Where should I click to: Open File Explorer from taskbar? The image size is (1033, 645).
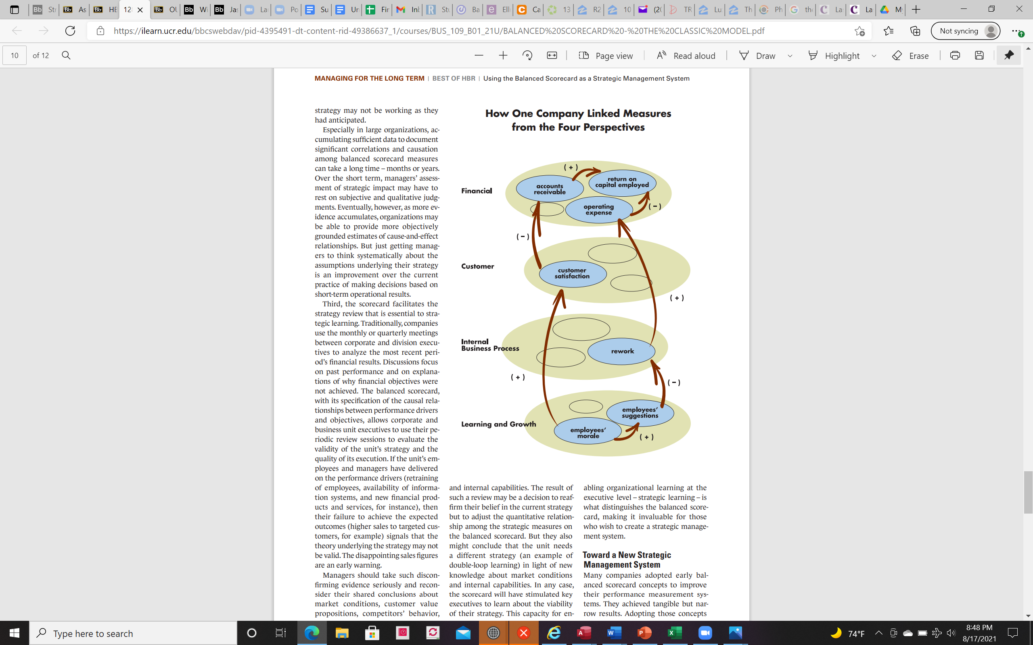pos(342,633)
